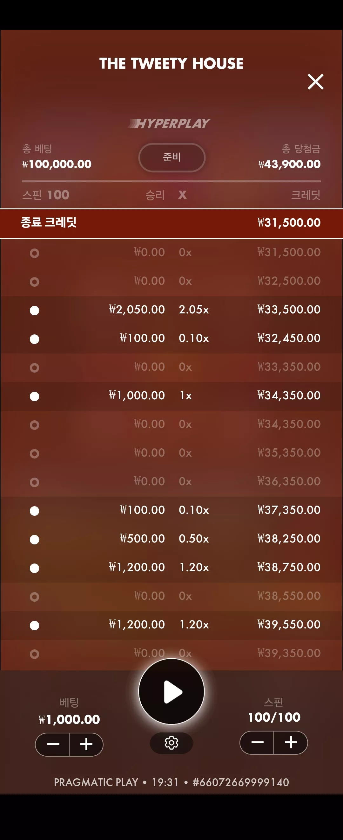Click the Hyperplay logo
The height and width of the screenshot is (840, 343).
(169, 123)
